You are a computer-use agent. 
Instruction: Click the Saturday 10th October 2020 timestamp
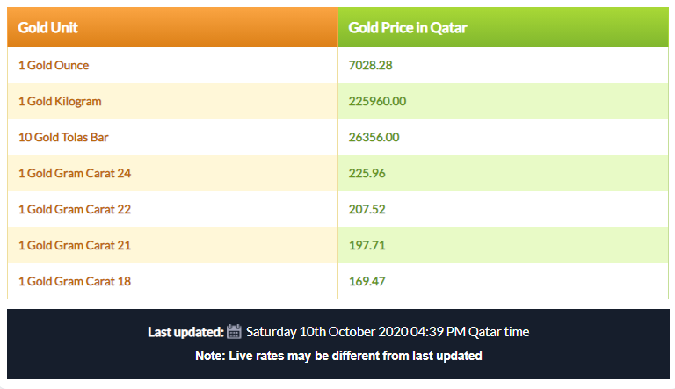pos(388,332)
